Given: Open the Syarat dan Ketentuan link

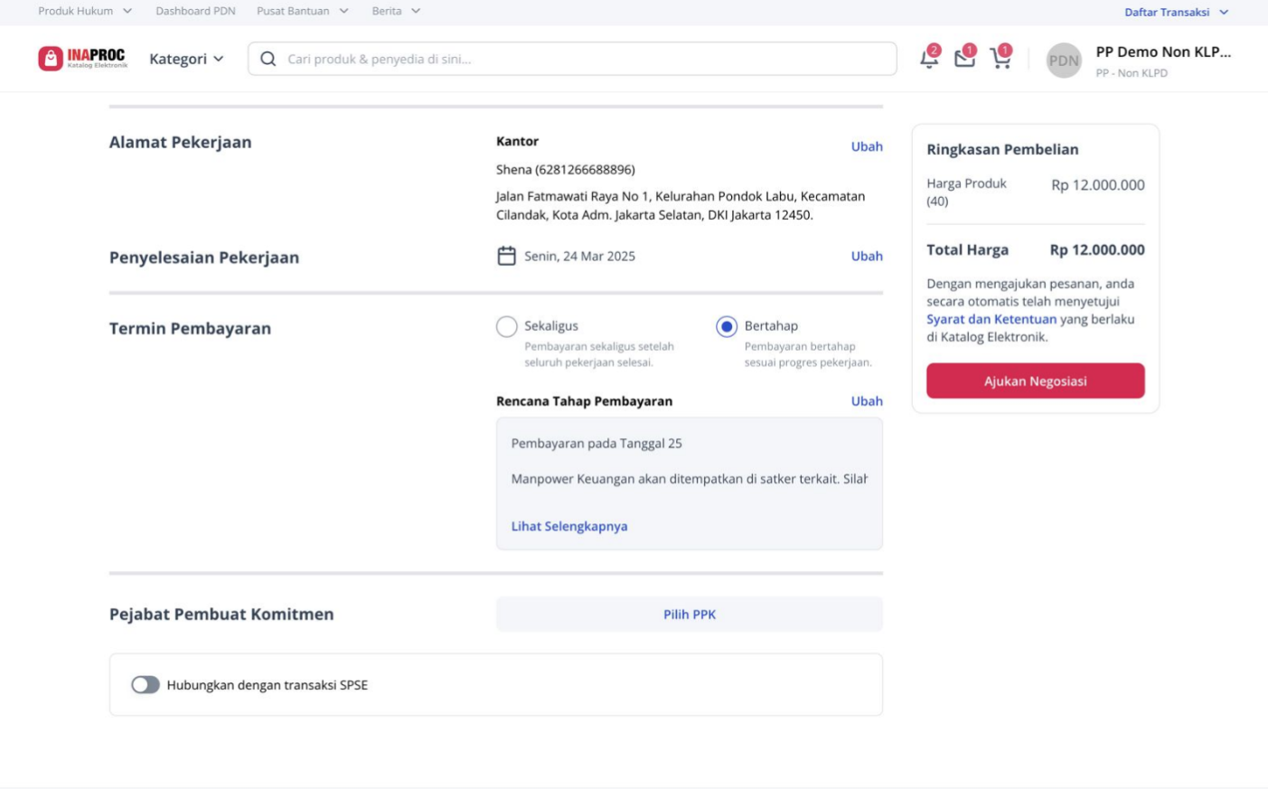Looking at the screenshot, I should 991,319.
